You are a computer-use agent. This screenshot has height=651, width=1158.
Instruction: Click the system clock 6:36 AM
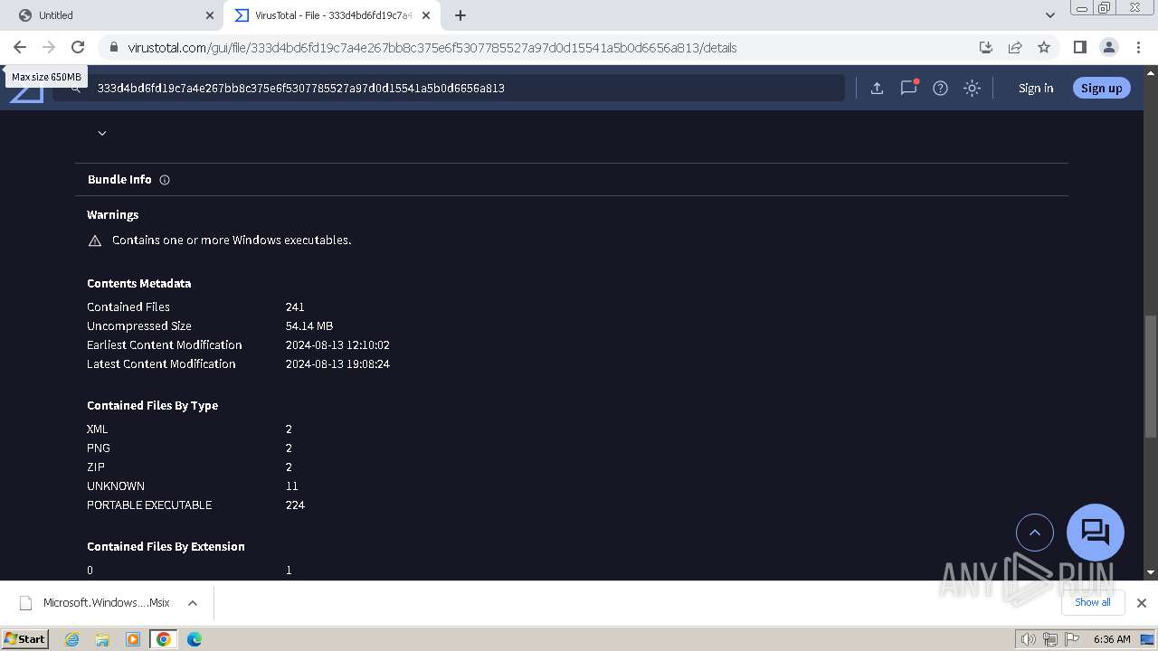[x=1112, y=639]
